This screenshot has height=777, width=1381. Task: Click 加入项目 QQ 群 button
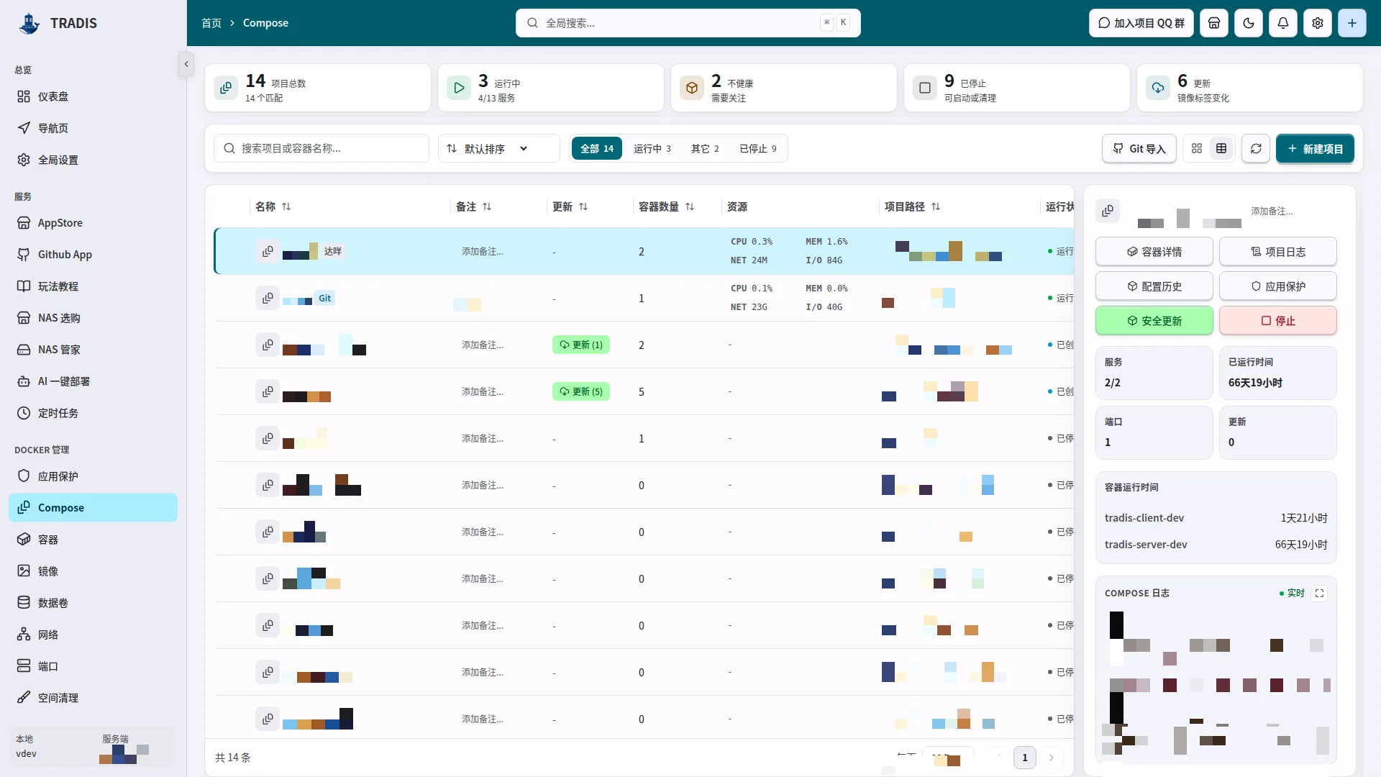[1141, 23]
